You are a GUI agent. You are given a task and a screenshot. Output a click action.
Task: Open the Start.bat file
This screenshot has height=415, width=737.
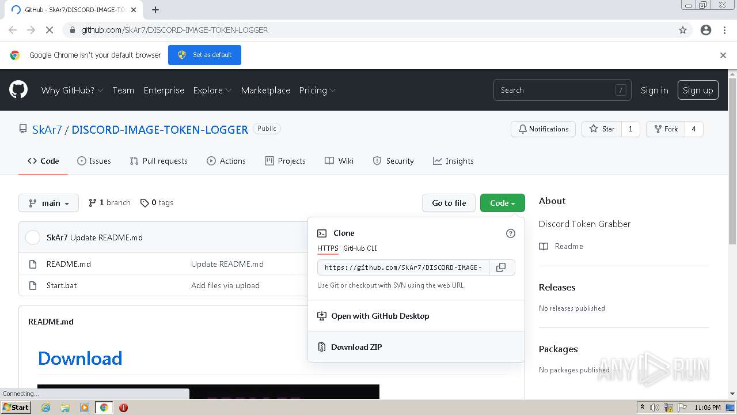(62, 285)
